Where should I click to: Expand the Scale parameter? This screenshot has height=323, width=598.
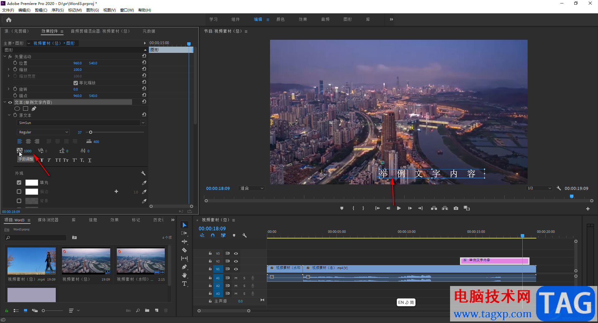(x=8, y=69)
